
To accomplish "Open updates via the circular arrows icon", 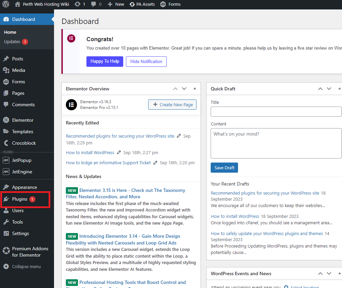I will tap(77, 4).
